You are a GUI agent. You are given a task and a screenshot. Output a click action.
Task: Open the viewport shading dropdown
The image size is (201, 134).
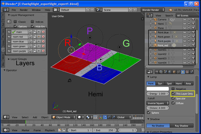81,117
